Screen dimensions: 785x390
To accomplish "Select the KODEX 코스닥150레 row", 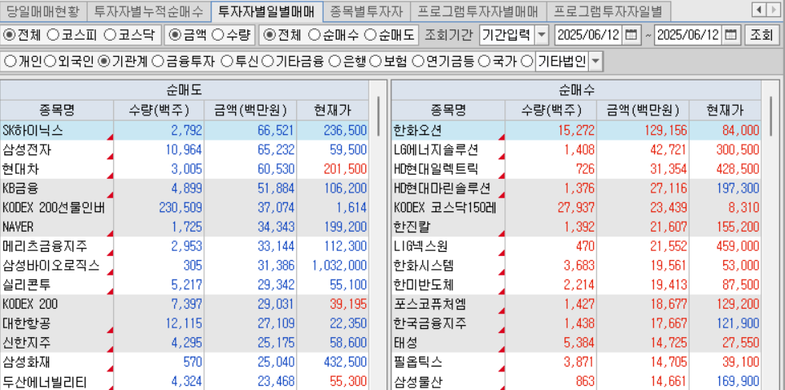I will [576, 207].
